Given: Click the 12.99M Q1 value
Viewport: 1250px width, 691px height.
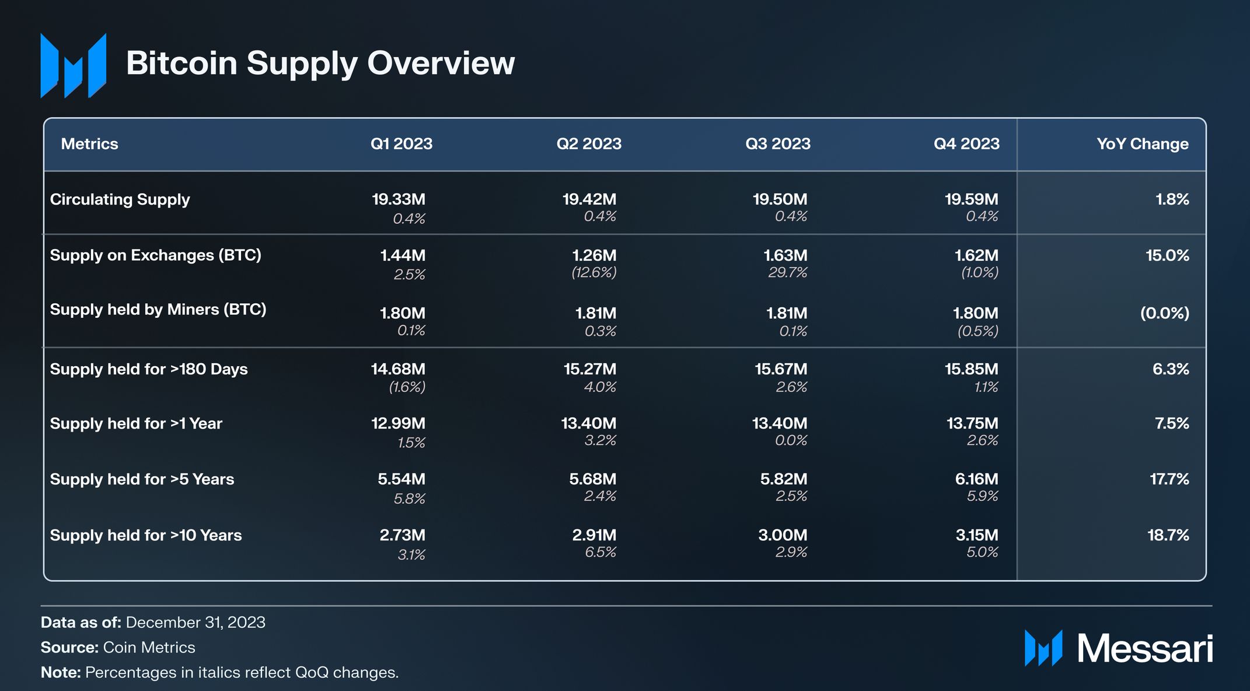Looking at the screenshot, I should click(x=399, y=423).
